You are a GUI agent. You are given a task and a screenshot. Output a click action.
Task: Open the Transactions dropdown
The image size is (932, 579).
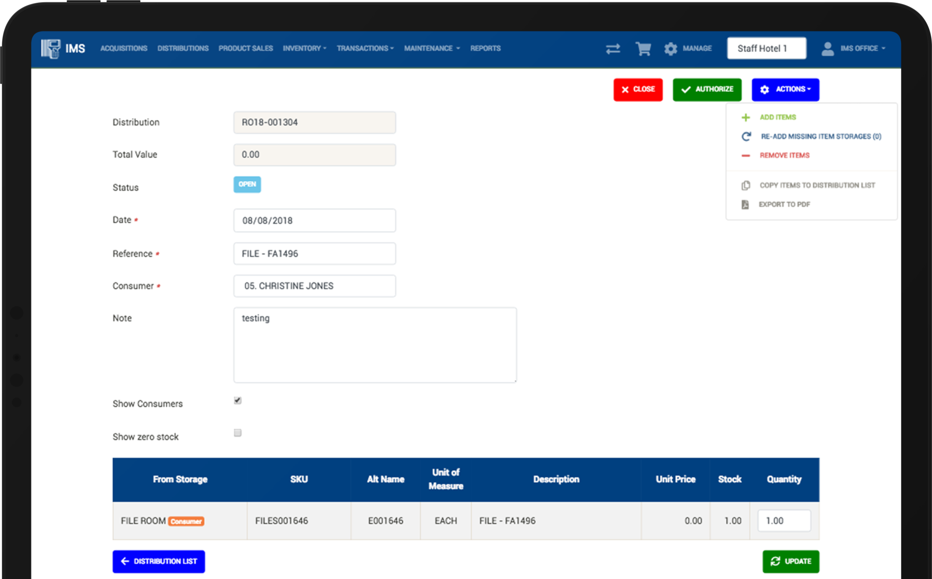tap(364, 48)
